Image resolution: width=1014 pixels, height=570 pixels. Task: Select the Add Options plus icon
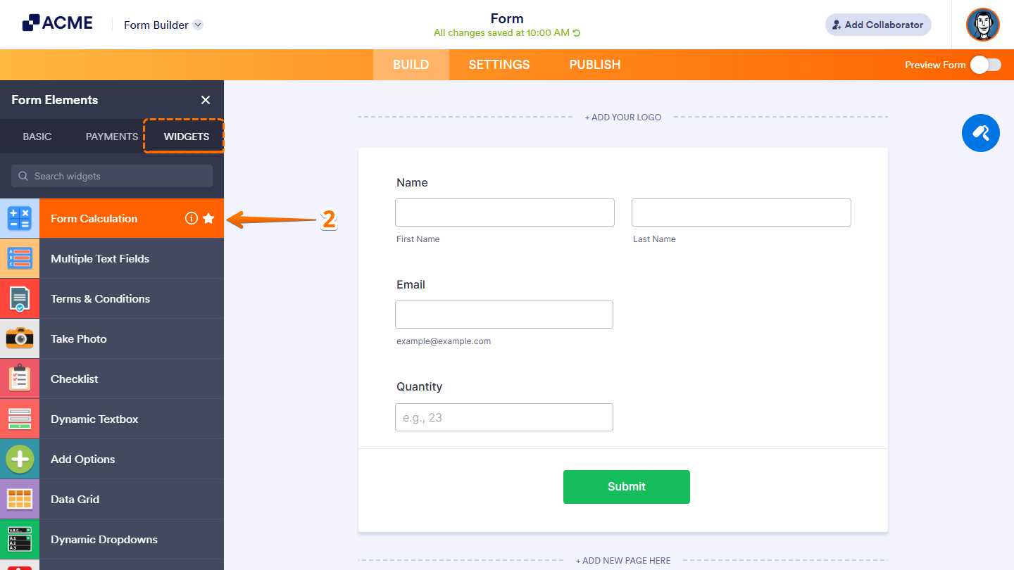point(20,459)
